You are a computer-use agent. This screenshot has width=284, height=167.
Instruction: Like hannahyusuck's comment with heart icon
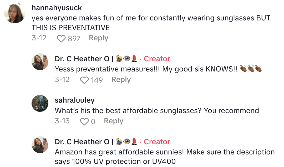(61, 39)
